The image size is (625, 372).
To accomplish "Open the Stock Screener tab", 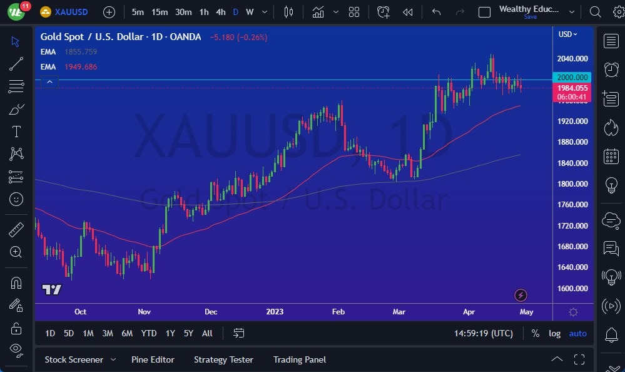I will 74,359.
